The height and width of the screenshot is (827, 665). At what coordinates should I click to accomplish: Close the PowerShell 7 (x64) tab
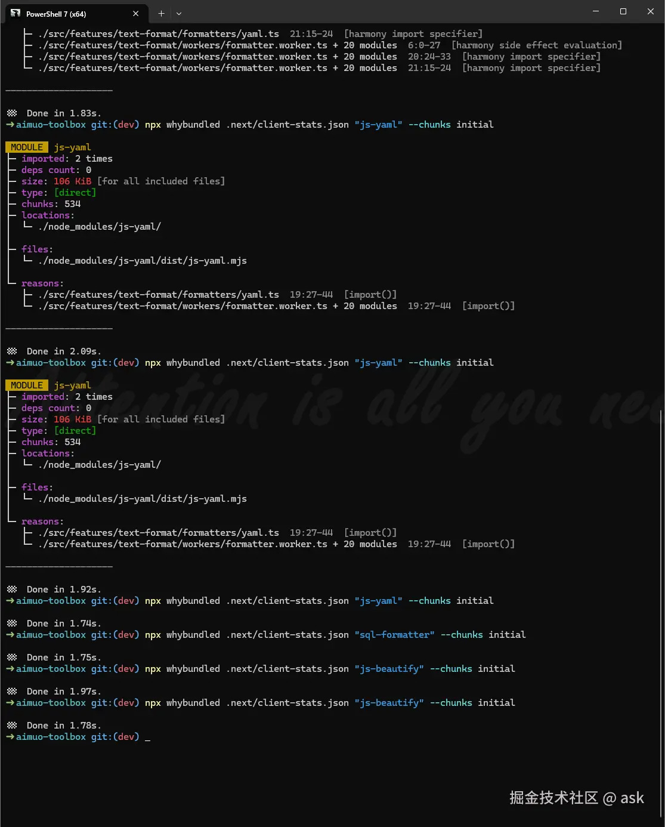(136, 14)
